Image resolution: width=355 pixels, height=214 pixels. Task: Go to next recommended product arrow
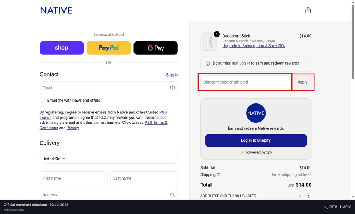[309, 196]
